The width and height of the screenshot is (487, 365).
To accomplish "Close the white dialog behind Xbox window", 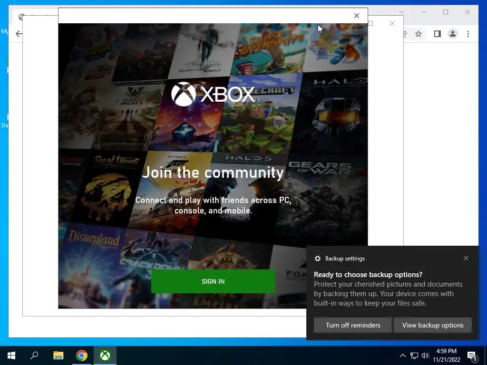I will coord(392,24).
